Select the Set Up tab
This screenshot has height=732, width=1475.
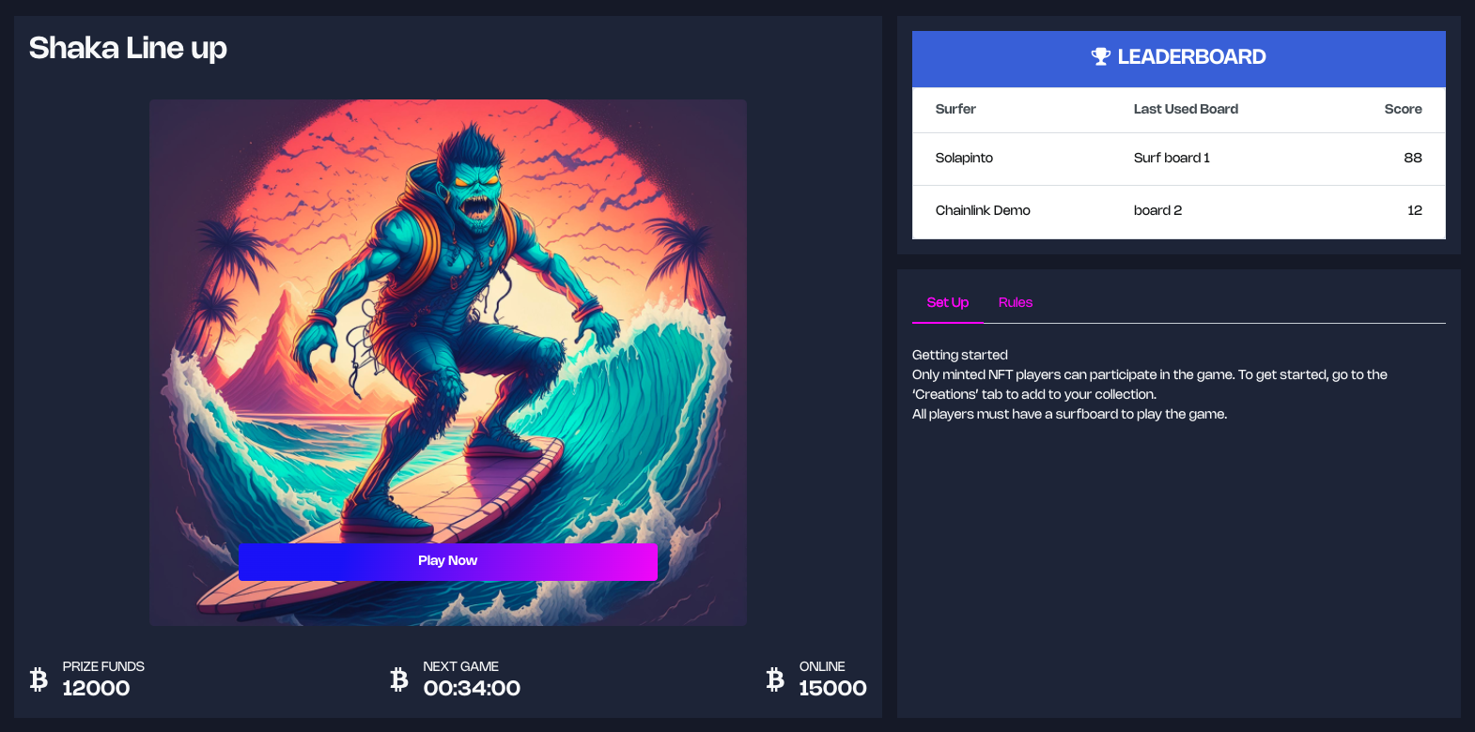947,302
